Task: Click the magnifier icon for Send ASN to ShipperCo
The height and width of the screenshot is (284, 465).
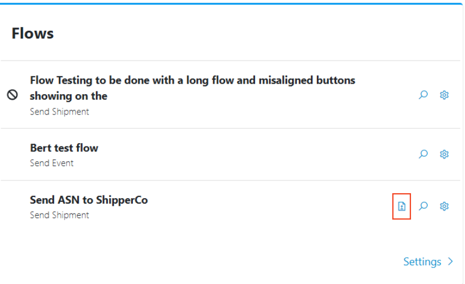Action: tap(423, 206)
